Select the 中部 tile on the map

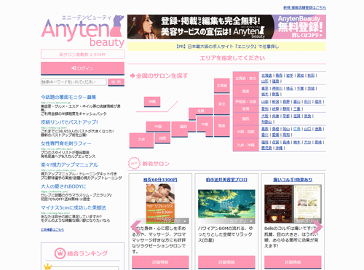click(x=205, y=124)
